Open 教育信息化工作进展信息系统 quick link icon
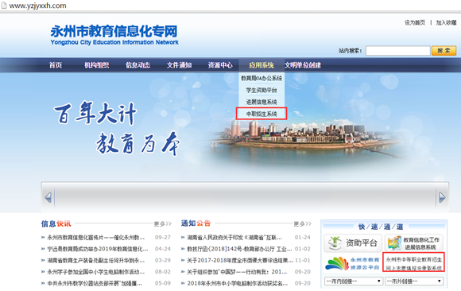Image resolution: width=461 pixels, height=291 pixels. pos(413,242)
